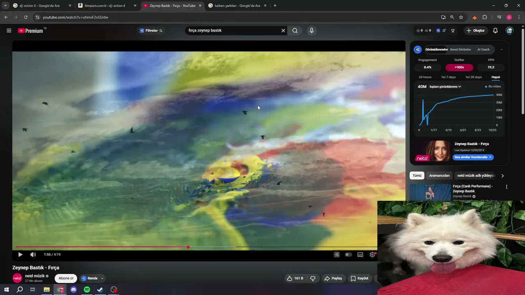525x295 pixels.
Task: Save the video via Kaydet
Action: tap(359, 278)
